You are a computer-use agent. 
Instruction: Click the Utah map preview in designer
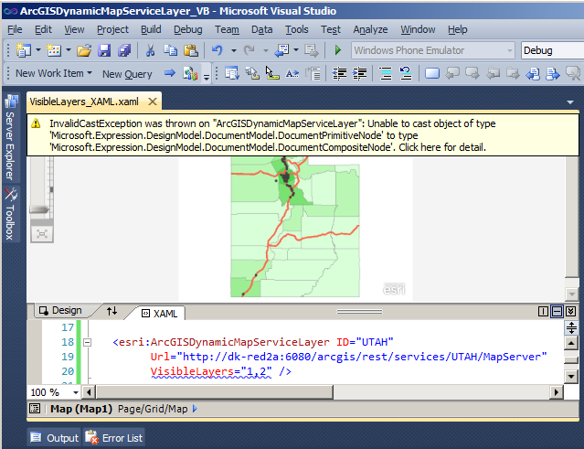click(295, 227)
